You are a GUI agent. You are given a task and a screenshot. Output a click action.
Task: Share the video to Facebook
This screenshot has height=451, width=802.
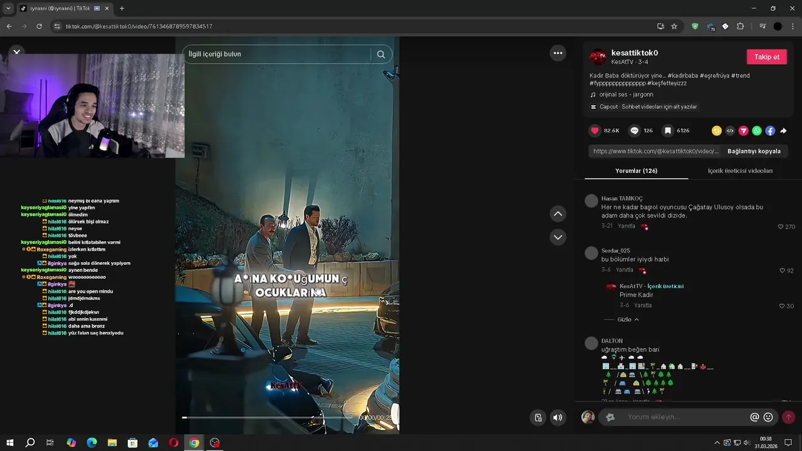coord(770,130)
